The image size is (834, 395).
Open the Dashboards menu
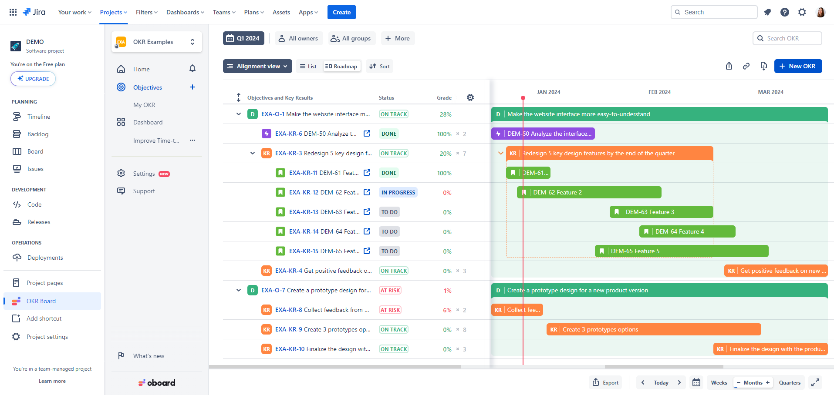point(185,12)
